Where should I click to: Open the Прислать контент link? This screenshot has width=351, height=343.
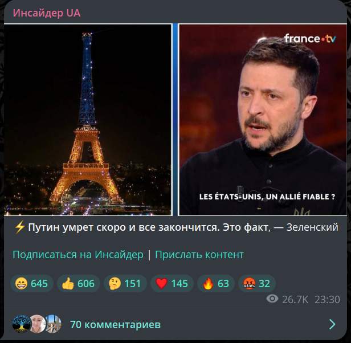tap(199, 255)
